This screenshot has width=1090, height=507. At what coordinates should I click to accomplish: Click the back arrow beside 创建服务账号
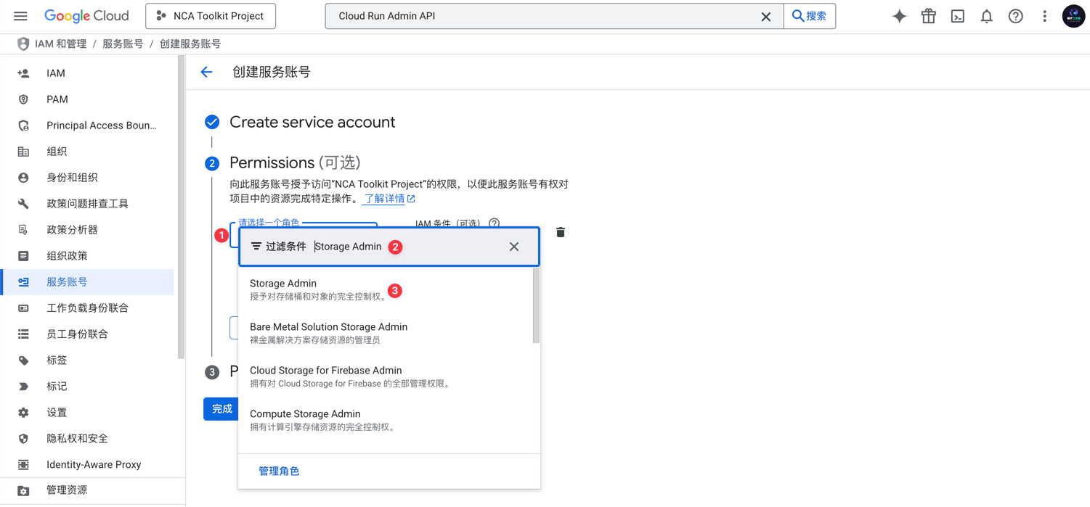point(206,72)
